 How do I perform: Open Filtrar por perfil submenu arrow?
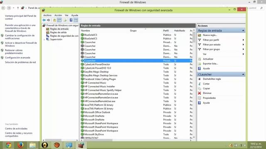(x=243, y=40)
